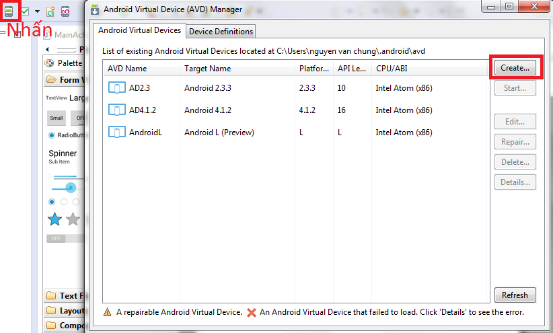Click Intel Atom (x86) in the AndroidL row
This screenshot has width=553, height=333.
pyautogui.click(x=404, y=133)
